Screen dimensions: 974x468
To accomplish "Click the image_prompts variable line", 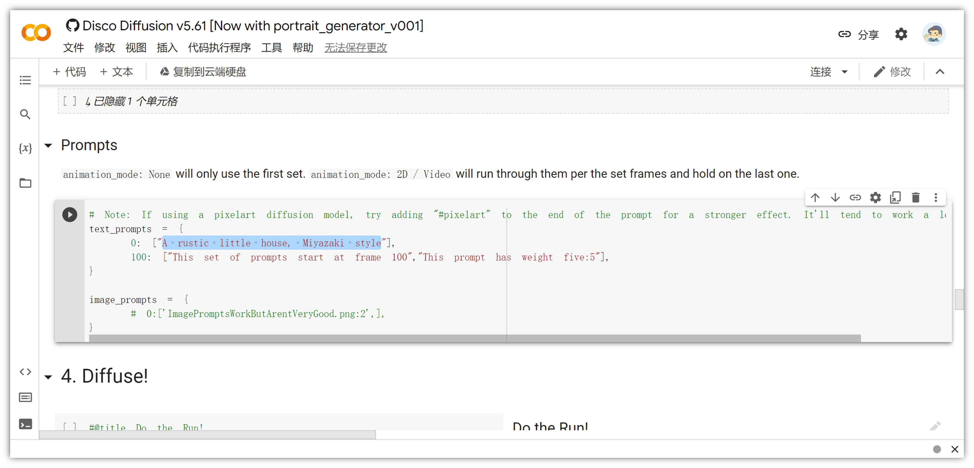I will click(139, 299).
